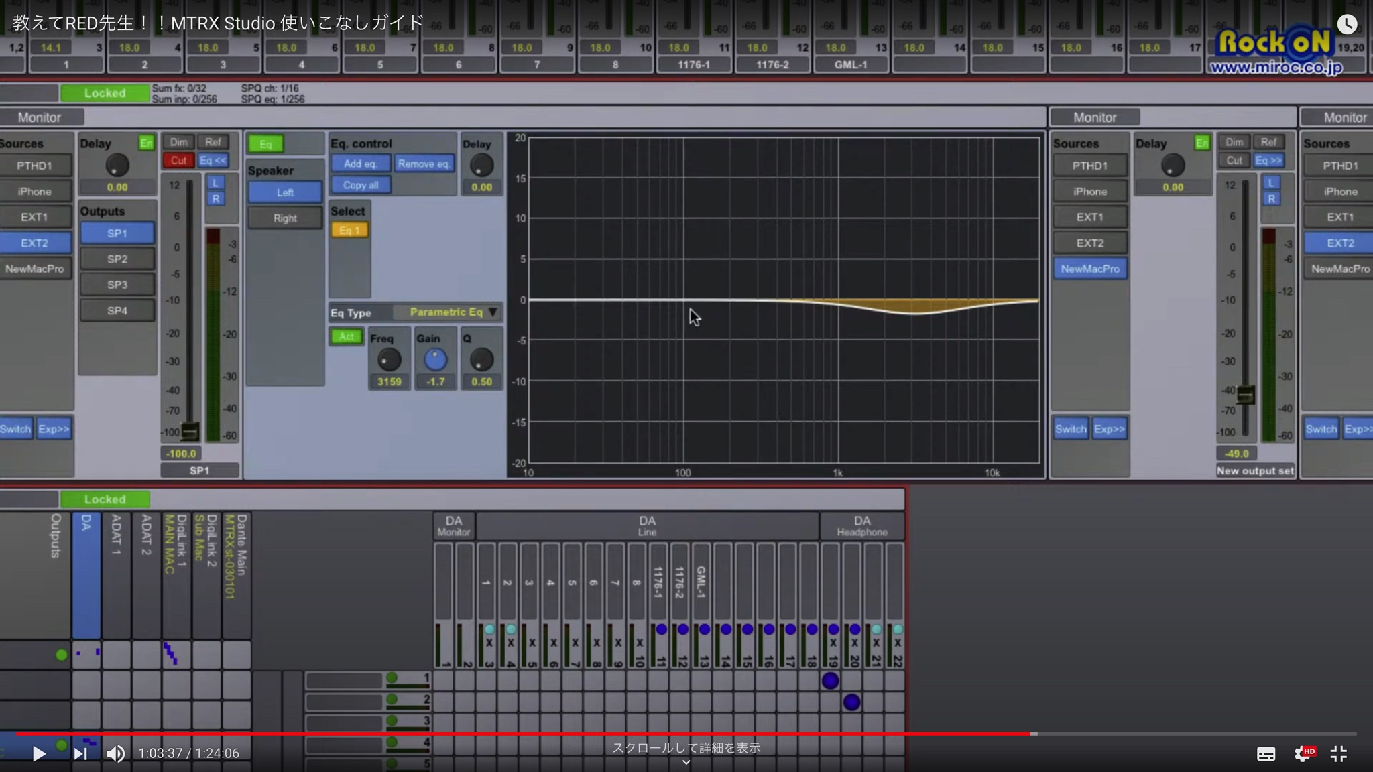Toggle the L channel button in first monitor

[215, 183]
